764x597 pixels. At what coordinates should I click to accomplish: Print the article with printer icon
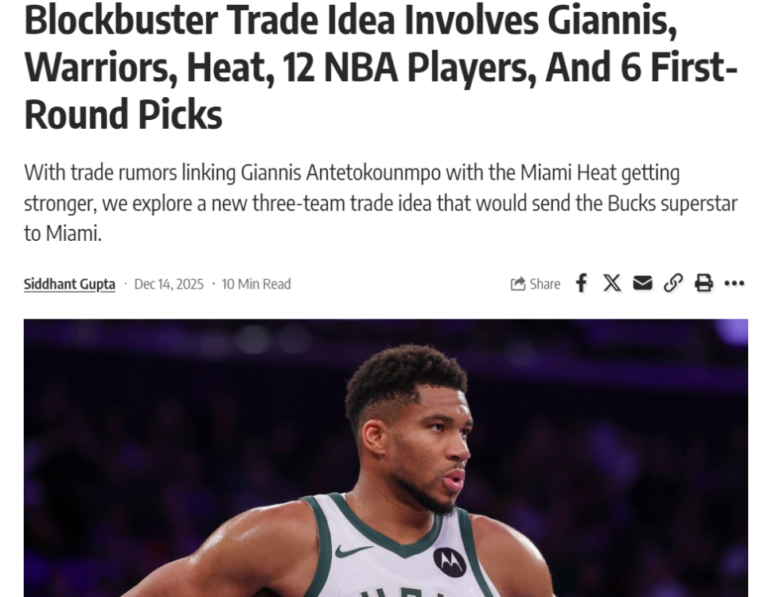coord(703,283)
